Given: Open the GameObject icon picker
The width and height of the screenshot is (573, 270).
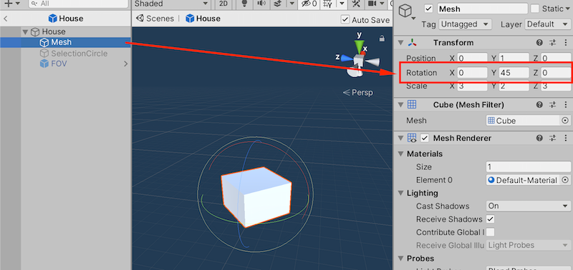Looking at the screenshot, I should coord(407,11).
